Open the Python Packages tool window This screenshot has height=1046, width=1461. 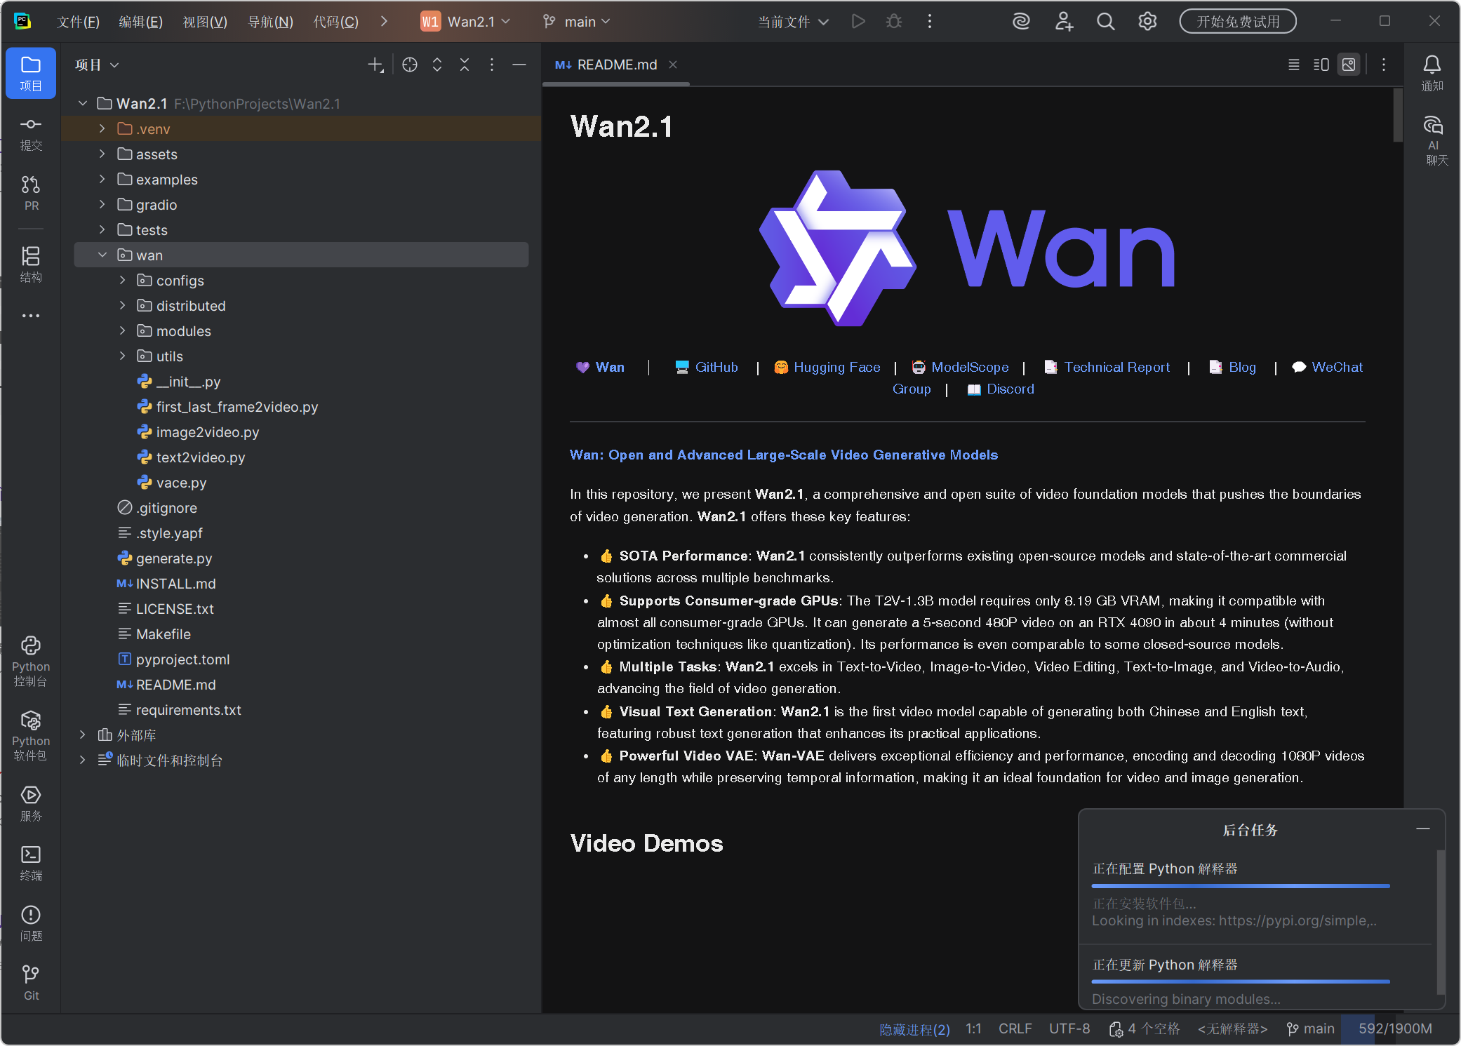[31, 735]
